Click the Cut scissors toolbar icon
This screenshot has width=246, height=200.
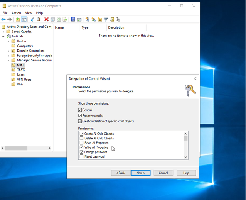click(x=32, y=19)
